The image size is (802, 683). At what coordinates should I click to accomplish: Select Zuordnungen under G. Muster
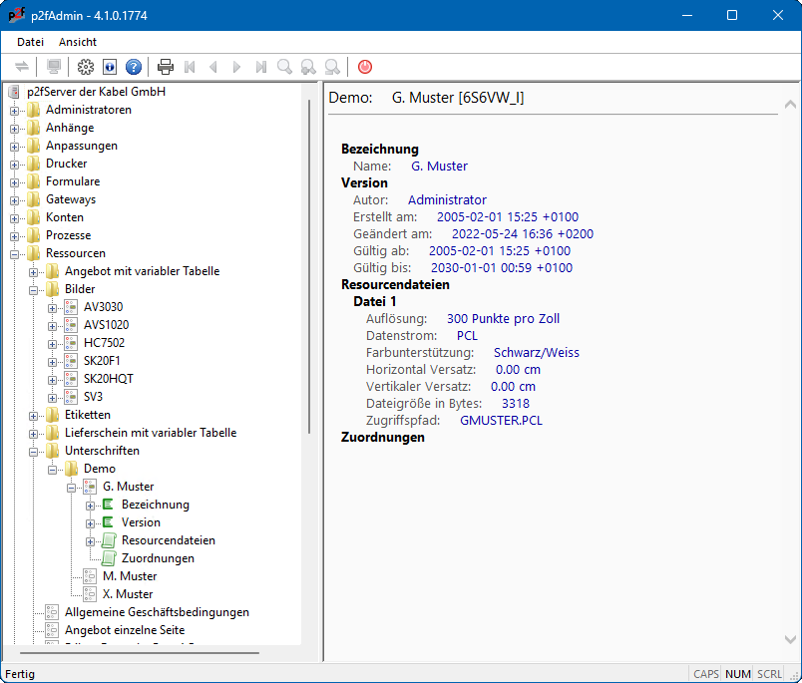[158, 558]
